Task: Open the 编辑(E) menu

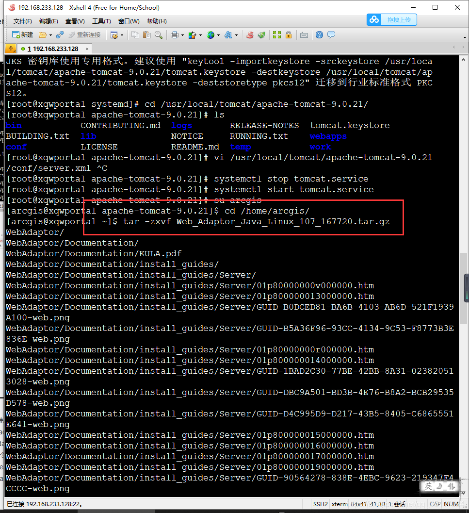Action: click(x=49, y=21)
